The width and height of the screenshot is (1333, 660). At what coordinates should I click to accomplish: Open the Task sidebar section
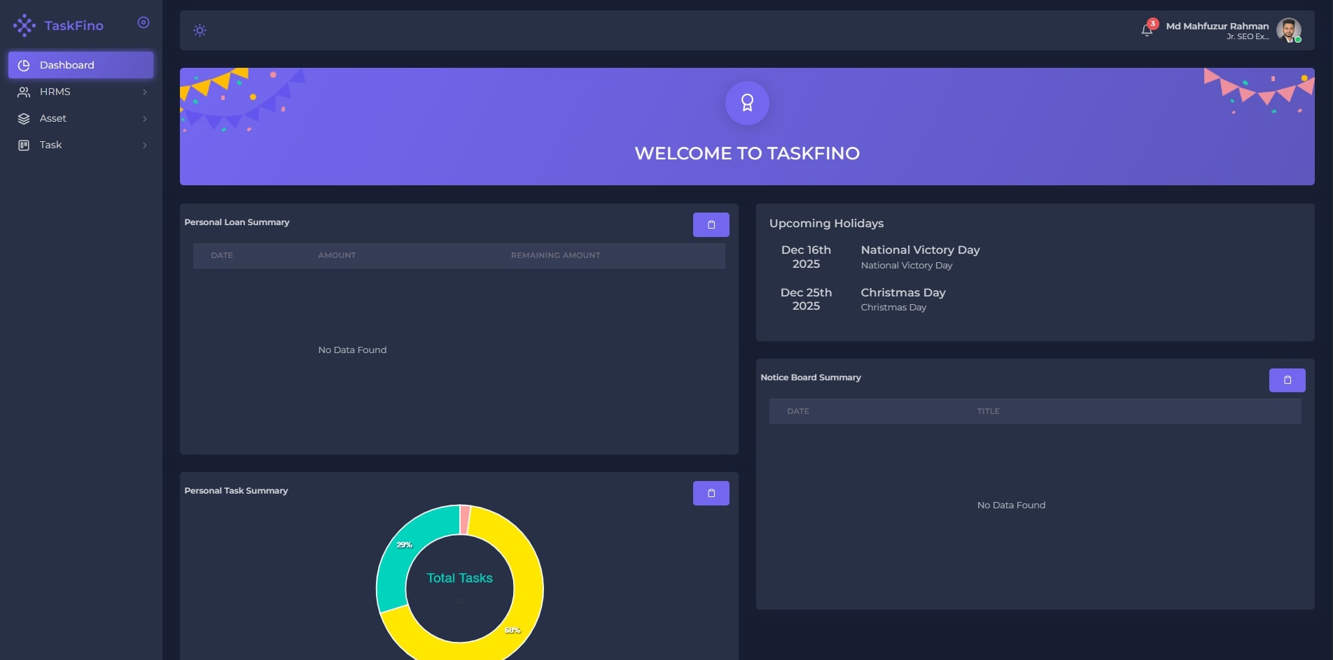pyautogui.click(x=50, y=145)
